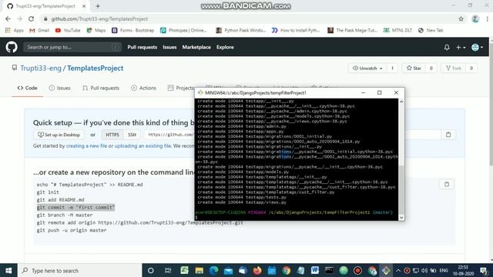The height and width of the screenshot is (277, 493).
Task: Close the TemplatesProject browser tab
Action: (84, 6)
